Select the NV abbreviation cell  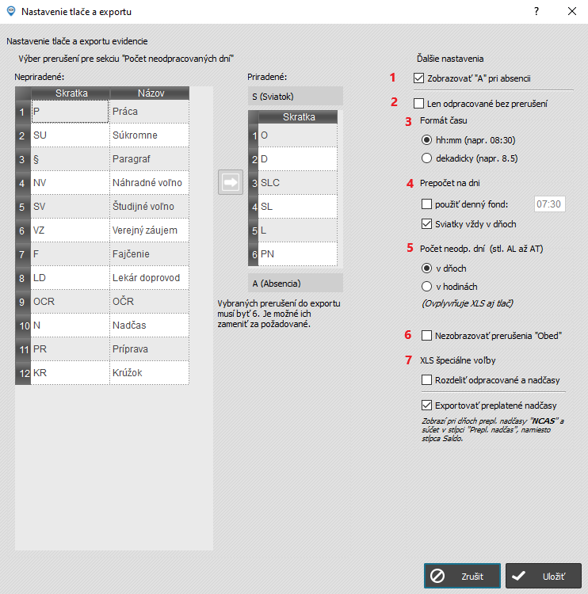click(71, 183)
